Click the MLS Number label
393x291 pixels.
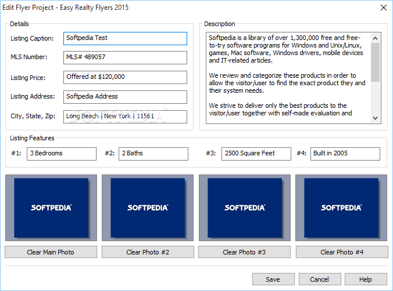coord(29,57)
